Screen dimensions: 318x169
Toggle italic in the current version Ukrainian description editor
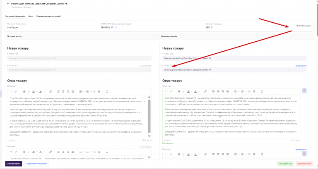pos(29,91)
